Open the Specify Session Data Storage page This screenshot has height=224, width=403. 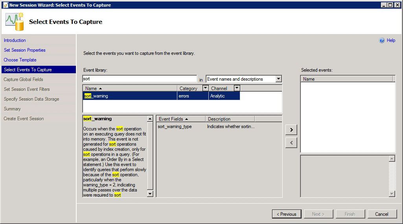(x=31, y=99)
